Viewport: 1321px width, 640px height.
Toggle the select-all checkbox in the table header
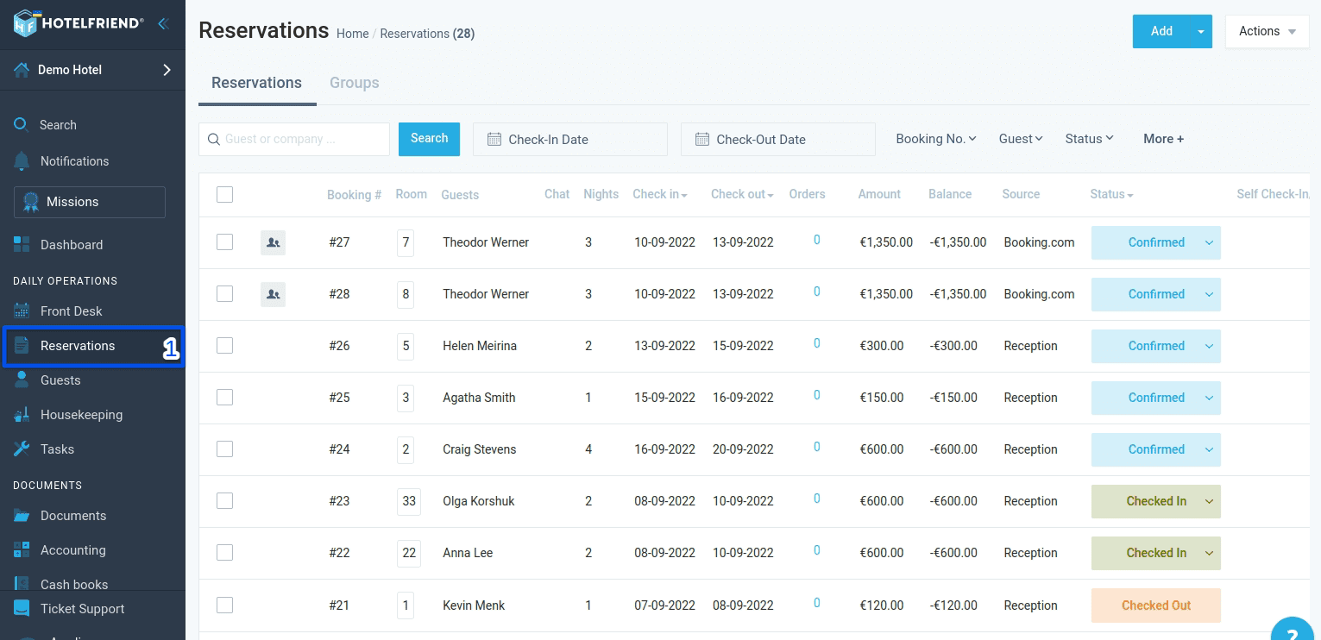coord(224,194)
